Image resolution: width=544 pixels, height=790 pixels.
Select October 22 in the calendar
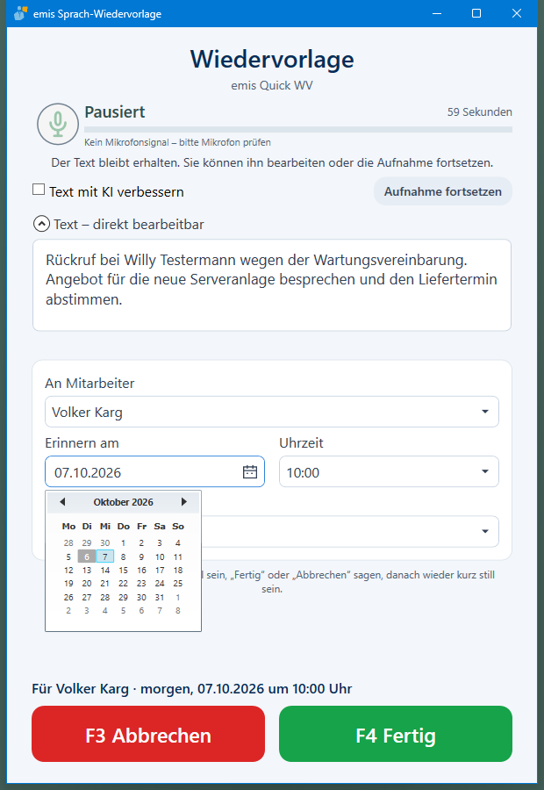124,584
